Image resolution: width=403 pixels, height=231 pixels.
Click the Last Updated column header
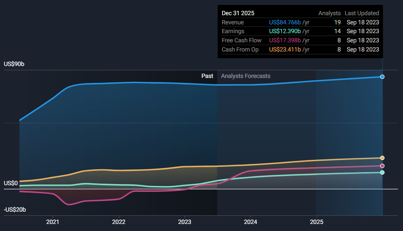coord(362,13)
